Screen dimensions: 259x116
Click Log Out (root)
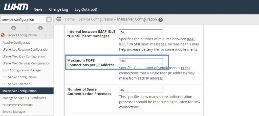[x=86, y=9]
